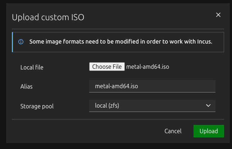Click the Upload button
This screenshot has height=149, width=232.
point(209,131)
